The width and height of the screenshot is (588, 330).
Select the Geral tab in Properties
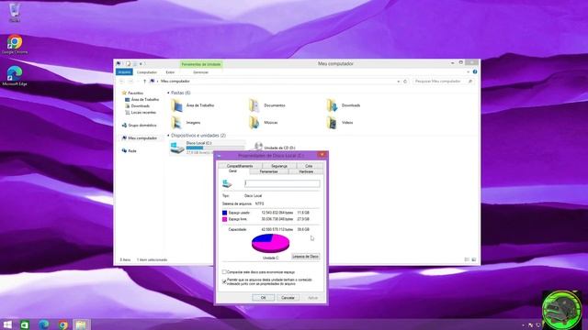(x=232, y=171)
